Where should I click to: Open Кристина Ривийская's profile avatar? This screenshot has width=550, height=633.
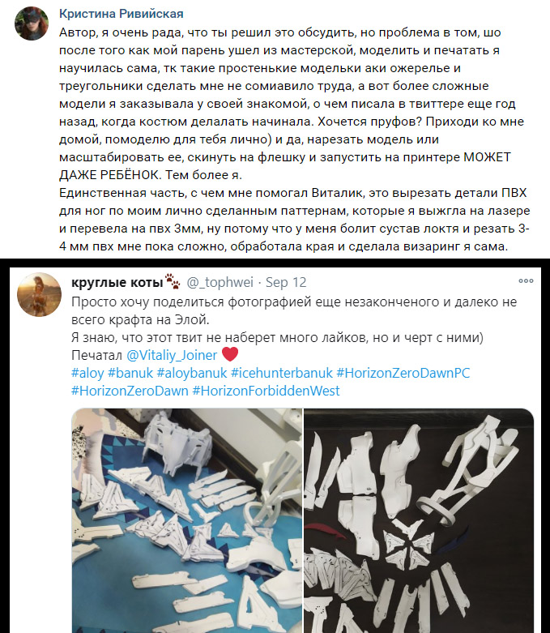[31, 24]
